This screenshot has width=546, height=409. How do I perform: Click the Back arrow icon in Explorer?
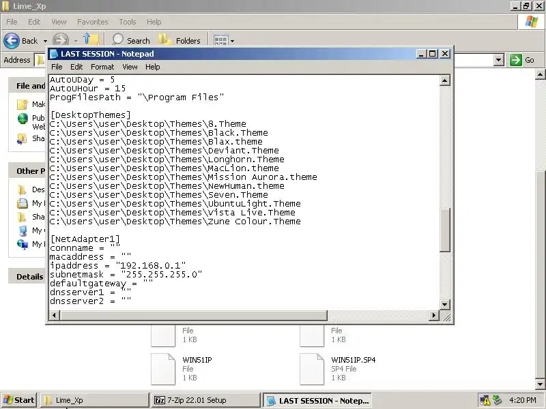pyautogui.click(x=12, y=41)
